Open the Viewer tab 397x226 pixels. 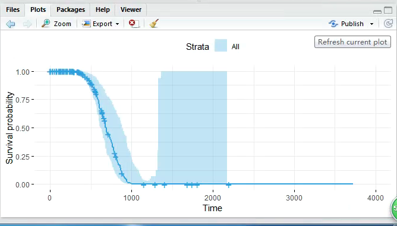[131, 9]
